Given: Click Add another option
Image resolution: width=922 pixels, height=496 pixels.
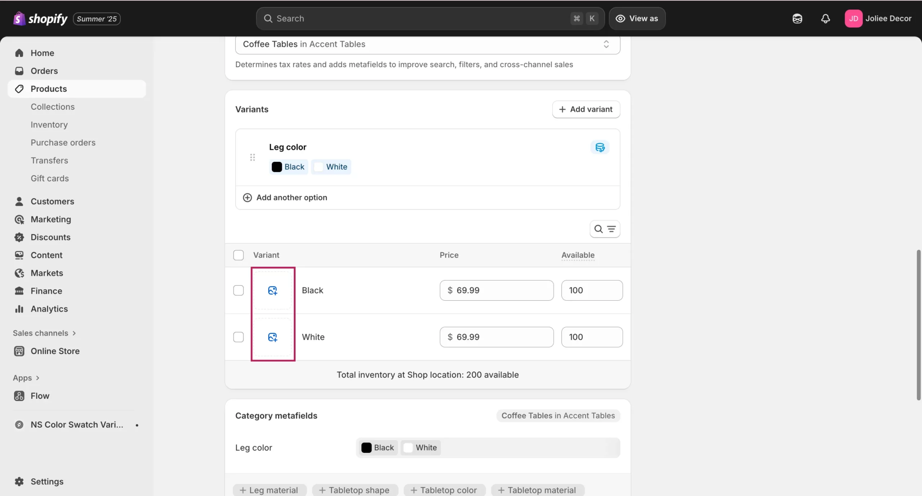Looking at the screenshot, I should 292,197.
